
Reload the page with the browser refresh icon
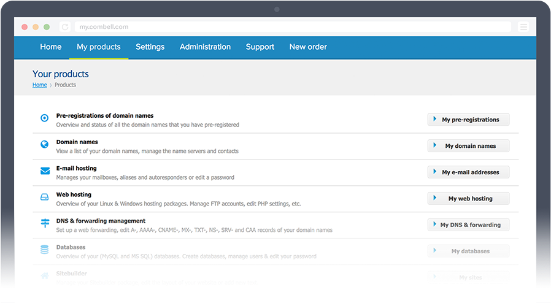coord(65,27)
